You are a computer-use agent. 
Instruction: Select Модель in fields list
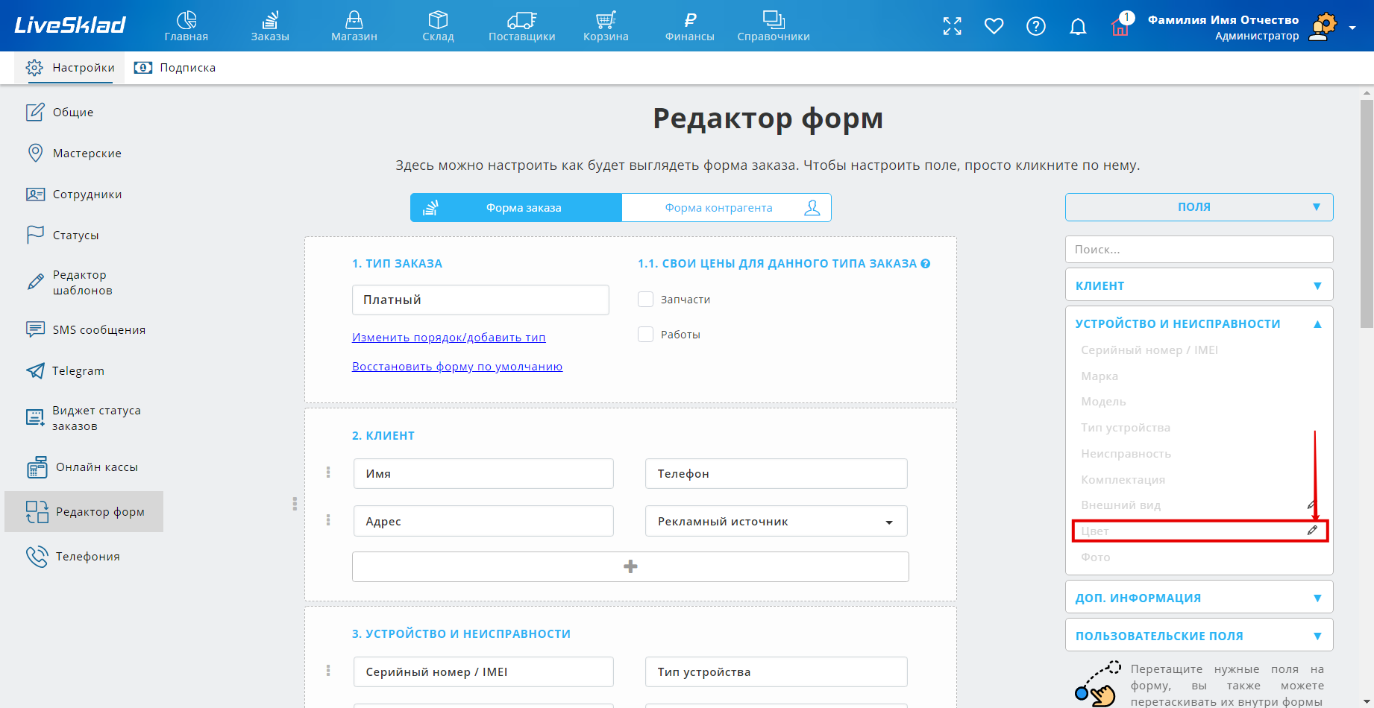(1103, 402)
